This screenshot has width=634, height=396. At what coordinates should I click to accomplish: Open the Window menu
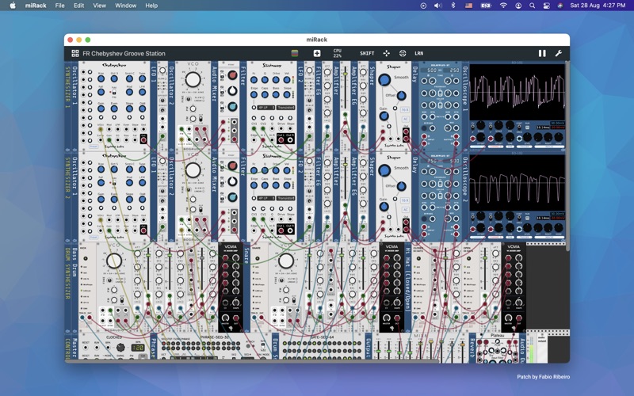(126, 6)
